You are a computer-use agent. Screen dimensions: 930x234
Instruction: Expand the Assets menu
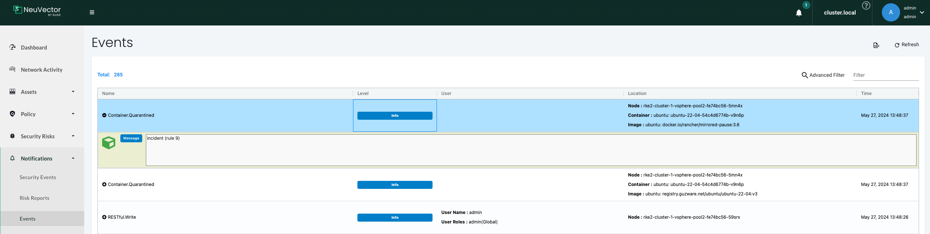42,92
